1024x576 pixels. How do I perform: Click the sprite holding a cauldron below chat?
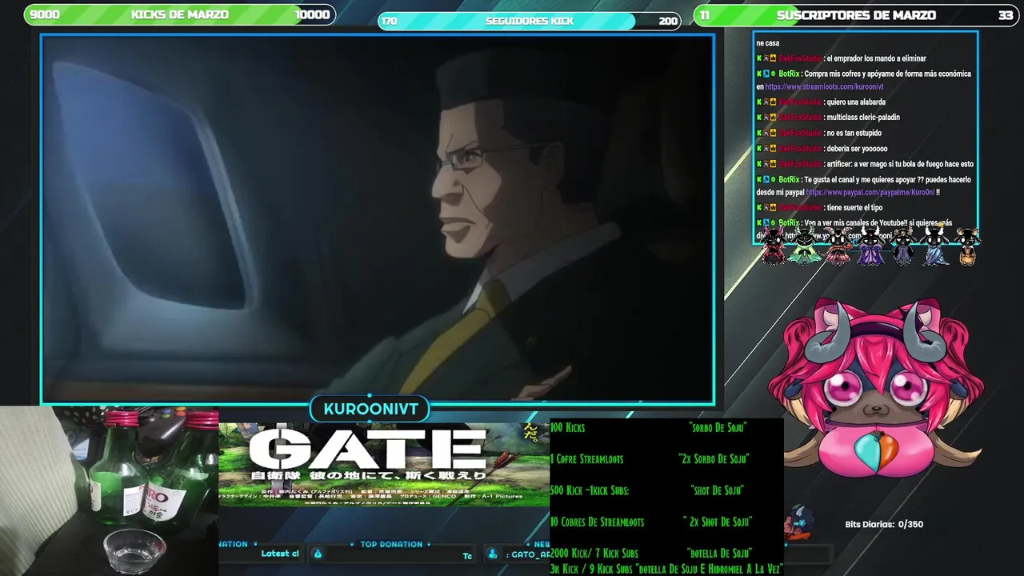point(967,246)
